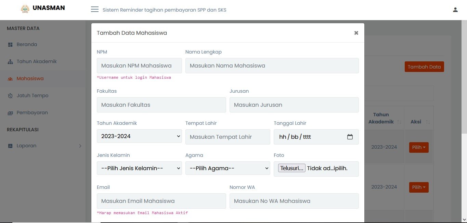The height and width of the screenshot is (223, 467).
Task: Click the Telusuri file browse button
Action: click(291, 168)
